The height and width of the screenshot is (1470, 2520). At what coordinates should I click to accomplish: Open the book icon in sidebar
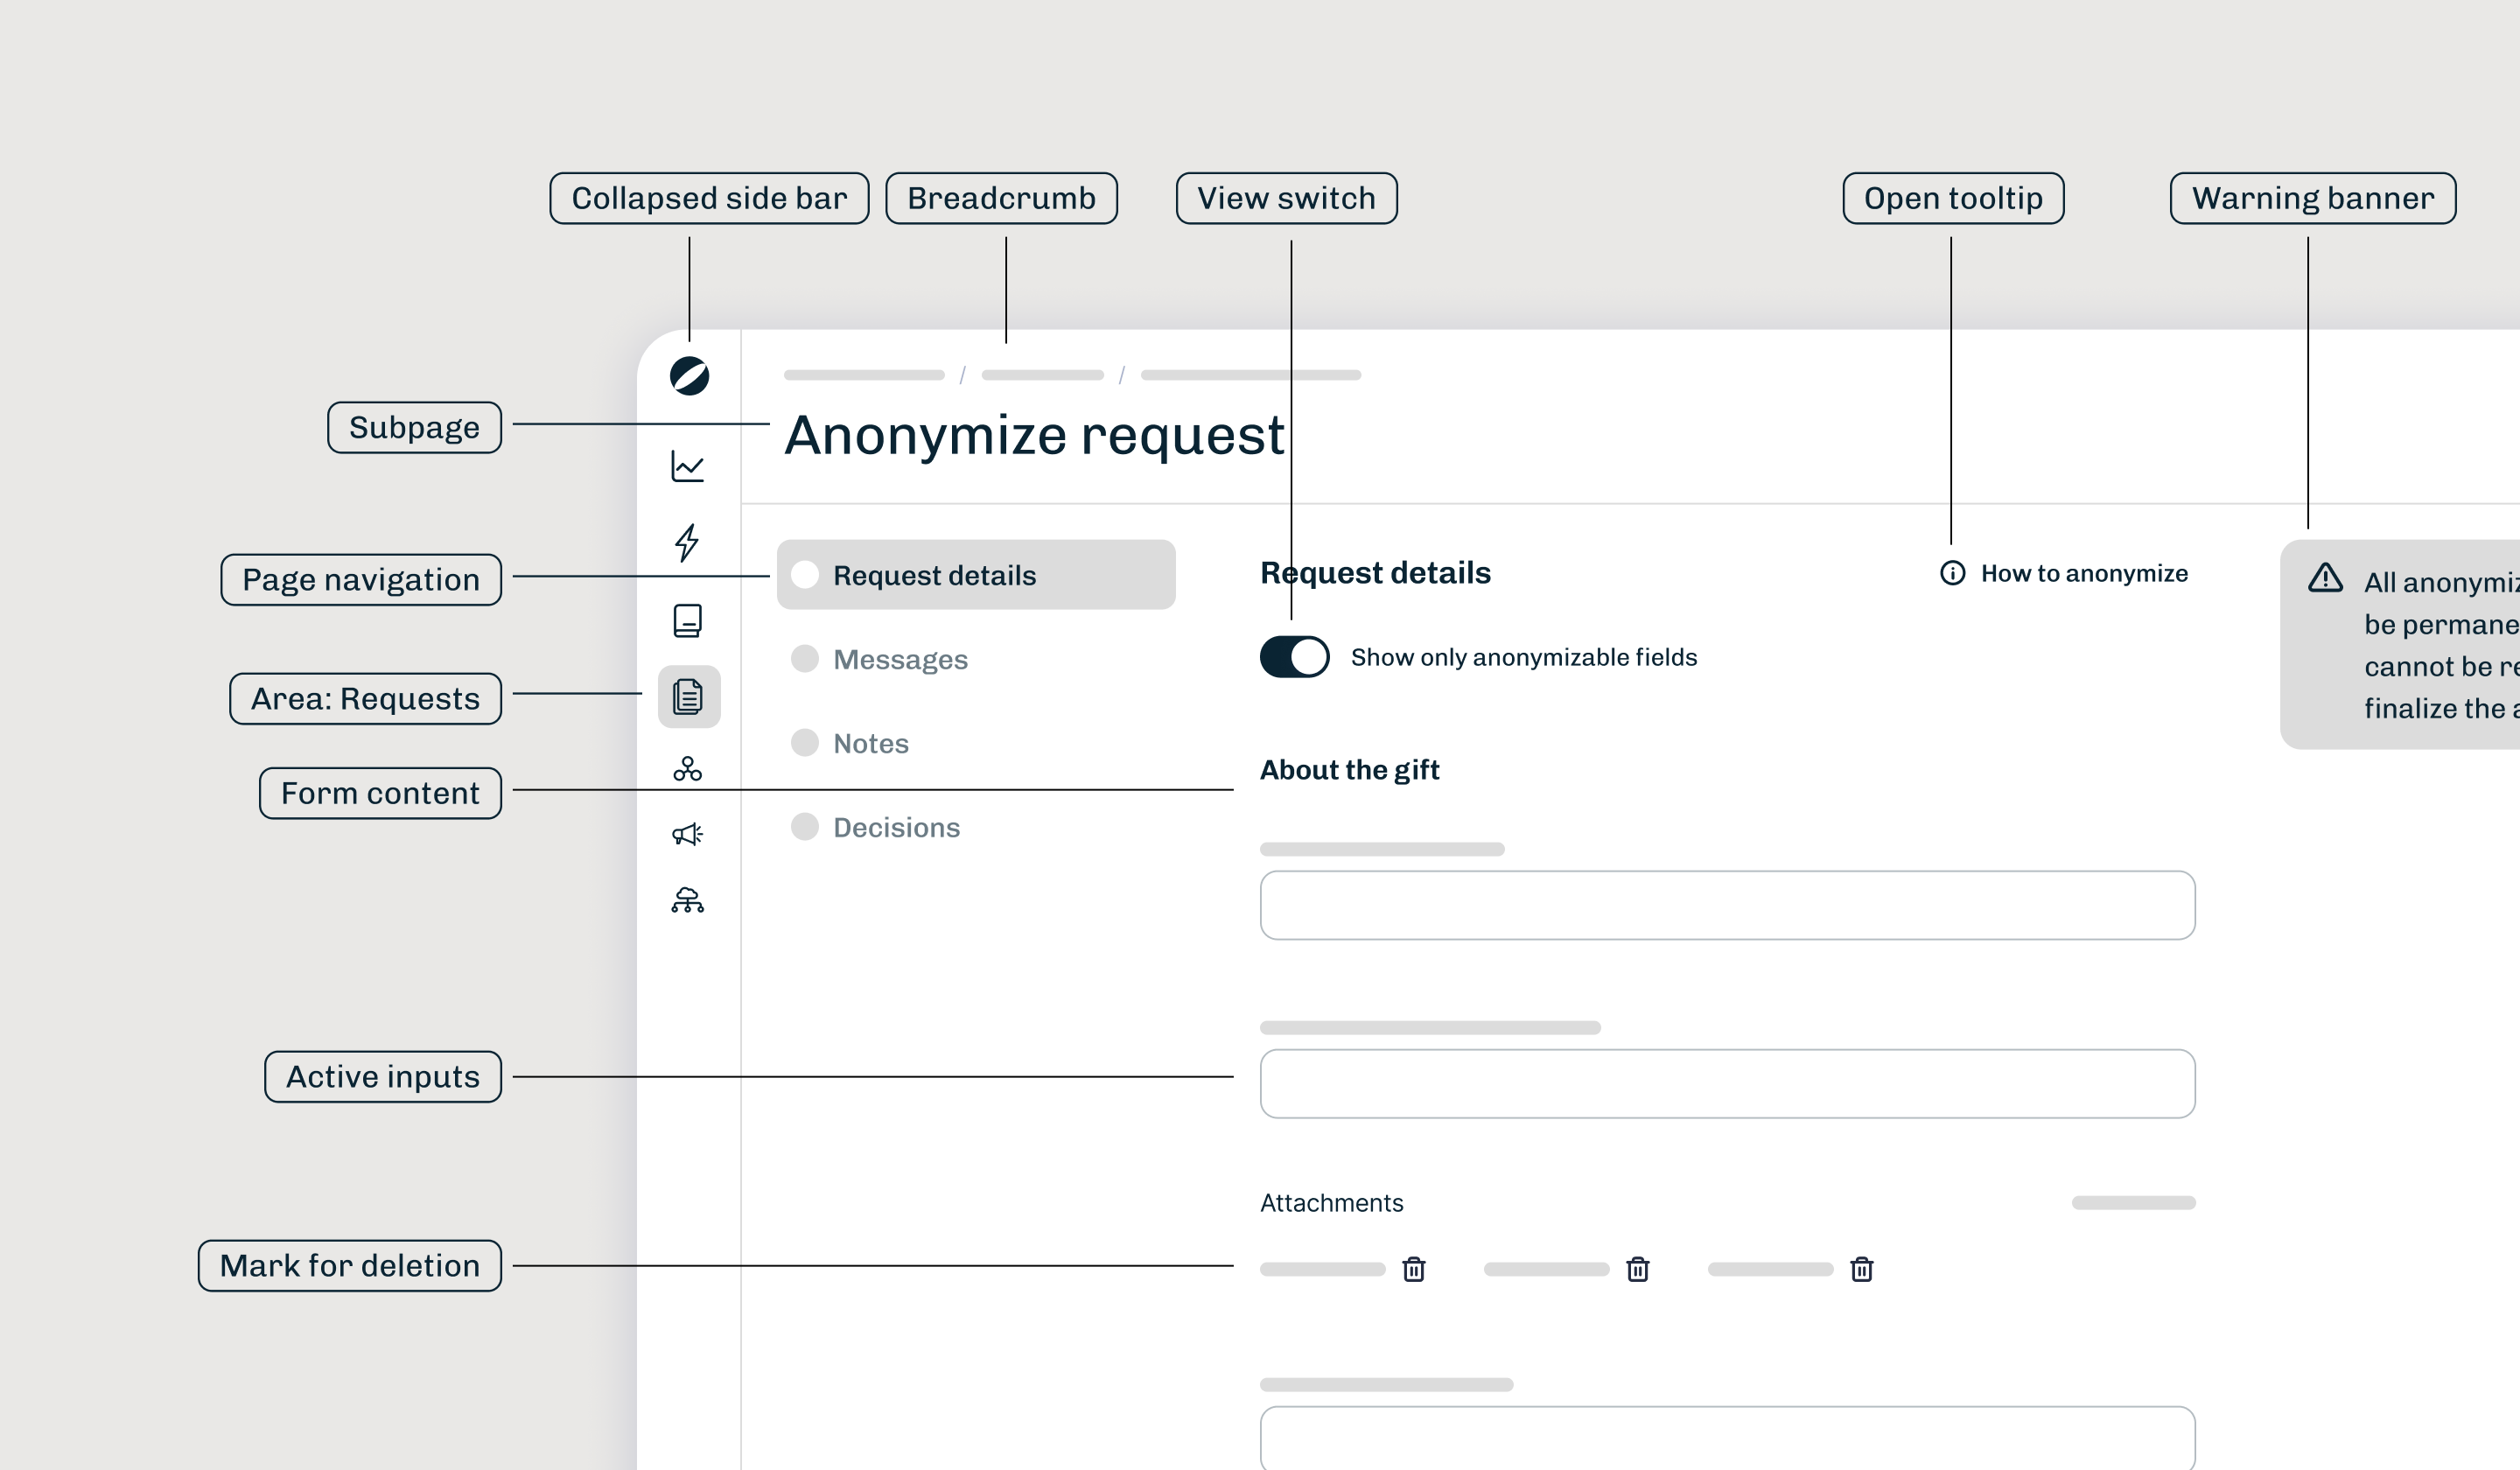coord(688,620)
